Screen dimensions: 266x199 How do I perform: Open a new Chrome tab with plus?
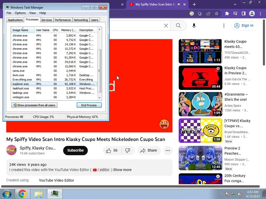point(194,4)
